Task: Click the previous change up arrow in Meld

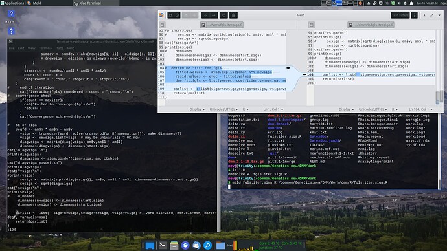Action: tap(186, 15)
